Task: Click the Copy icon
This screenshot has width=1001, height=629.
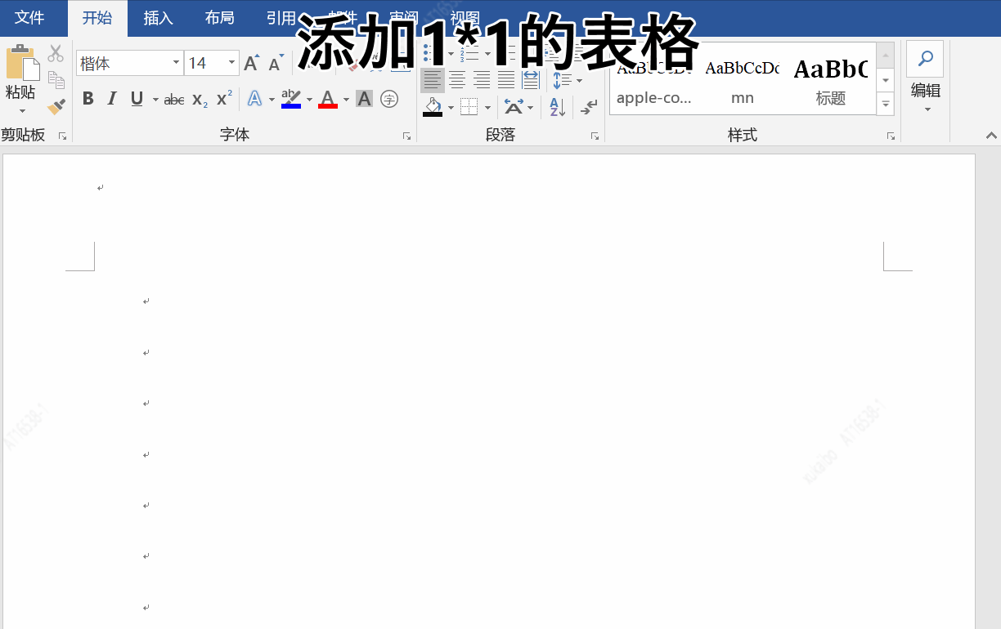Action: pos(56,80)
